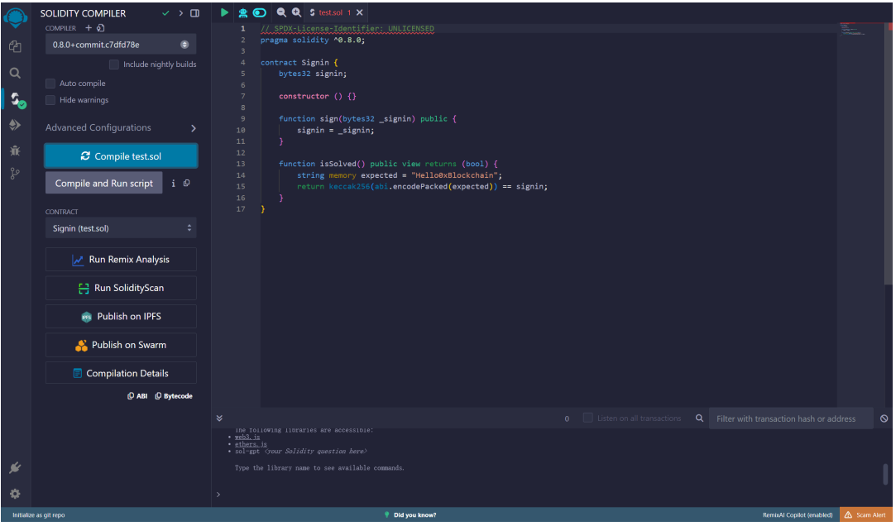Click the green compiler status checkmark

(165, 13)
